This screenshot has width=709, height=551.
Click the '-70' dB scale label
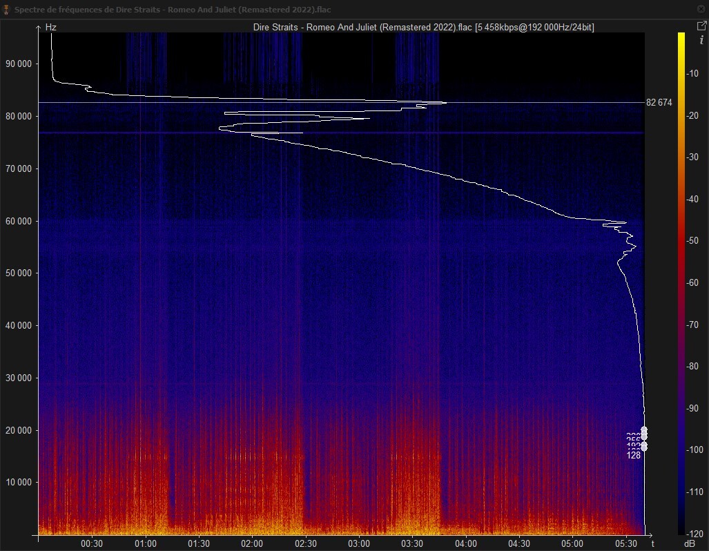(692, 325)
